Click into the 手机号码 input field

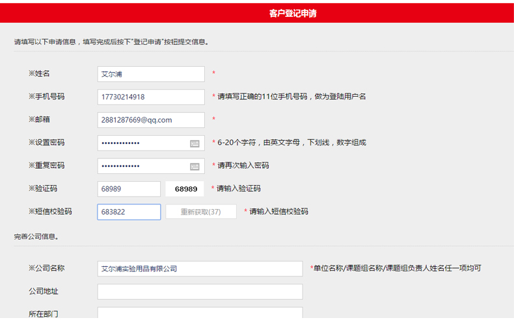click(151, 97)
